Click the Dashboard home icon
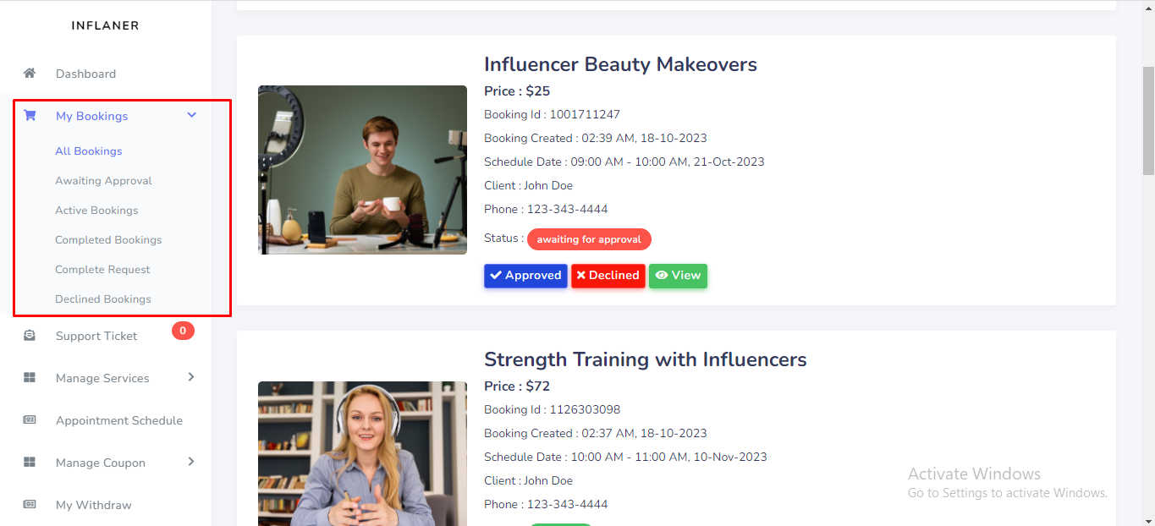The height and width of the screenshot is (526, 1155). (30, 74)
